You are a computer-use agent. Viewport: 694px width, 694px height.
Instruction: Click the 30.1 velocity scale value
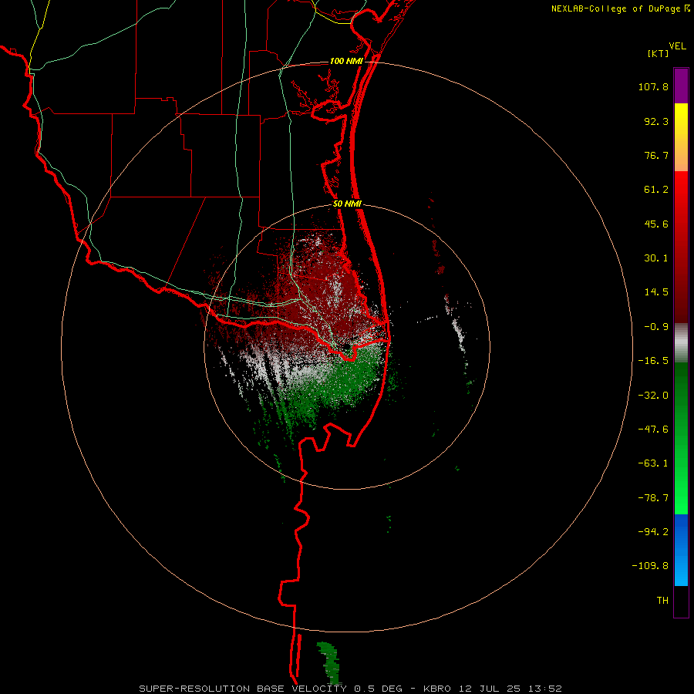click(656, 258)
